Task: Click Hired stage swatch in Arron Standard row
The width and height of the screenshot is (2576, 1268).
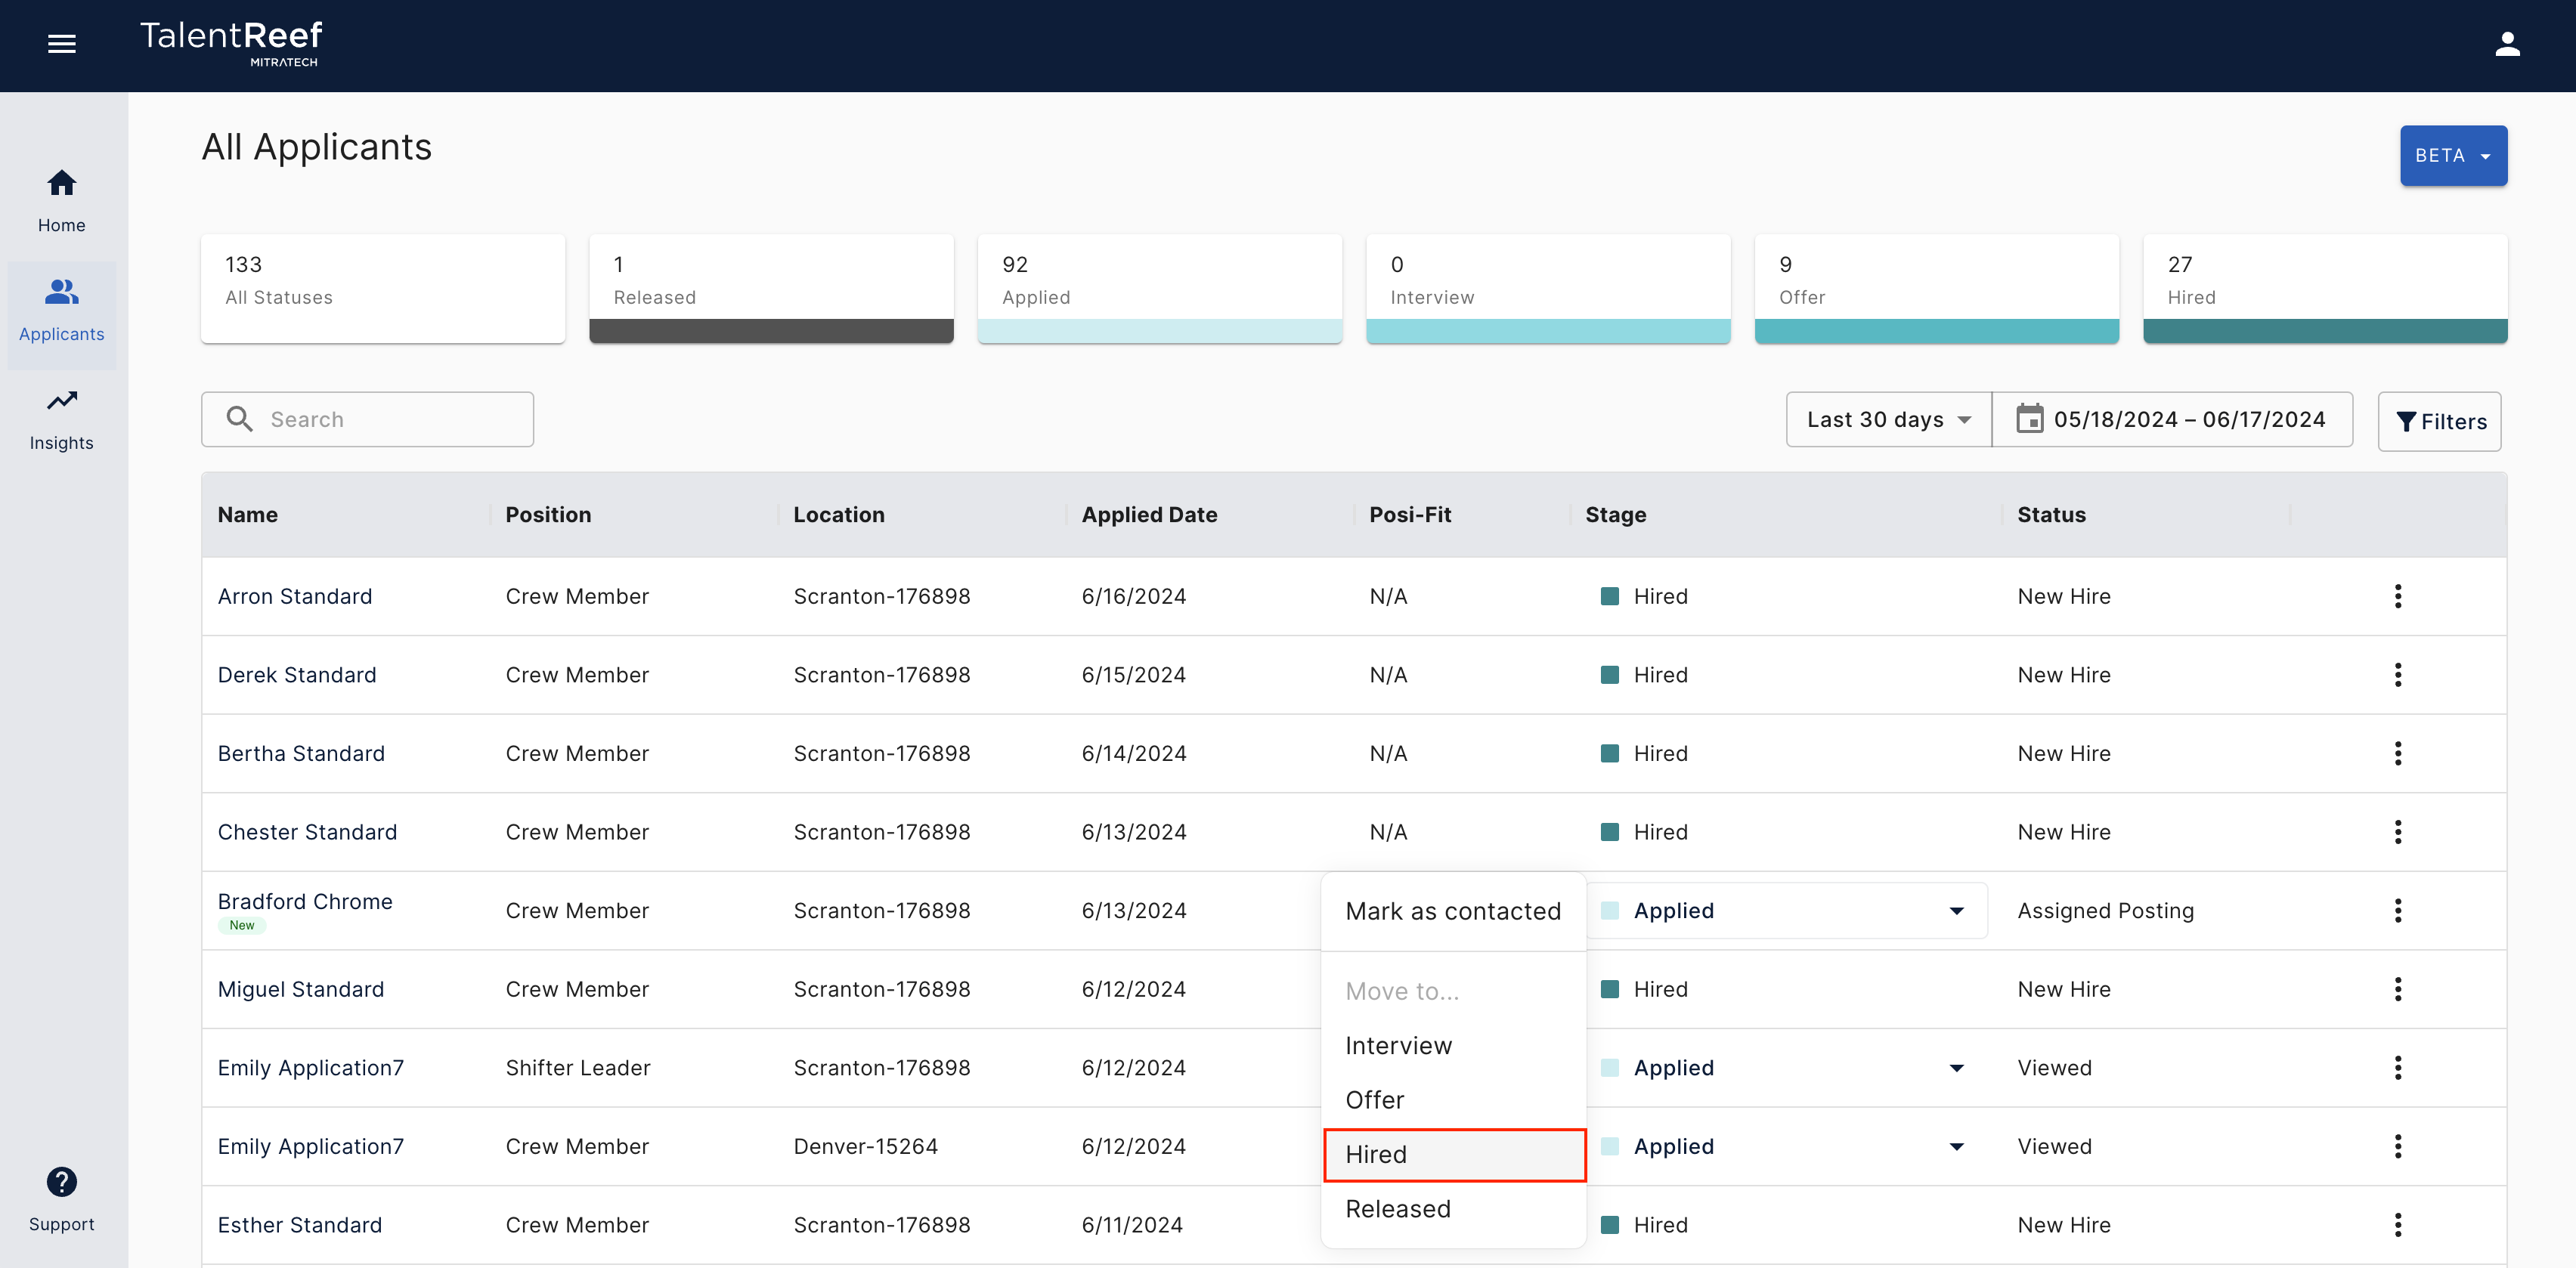Action: click(1609, 596)
